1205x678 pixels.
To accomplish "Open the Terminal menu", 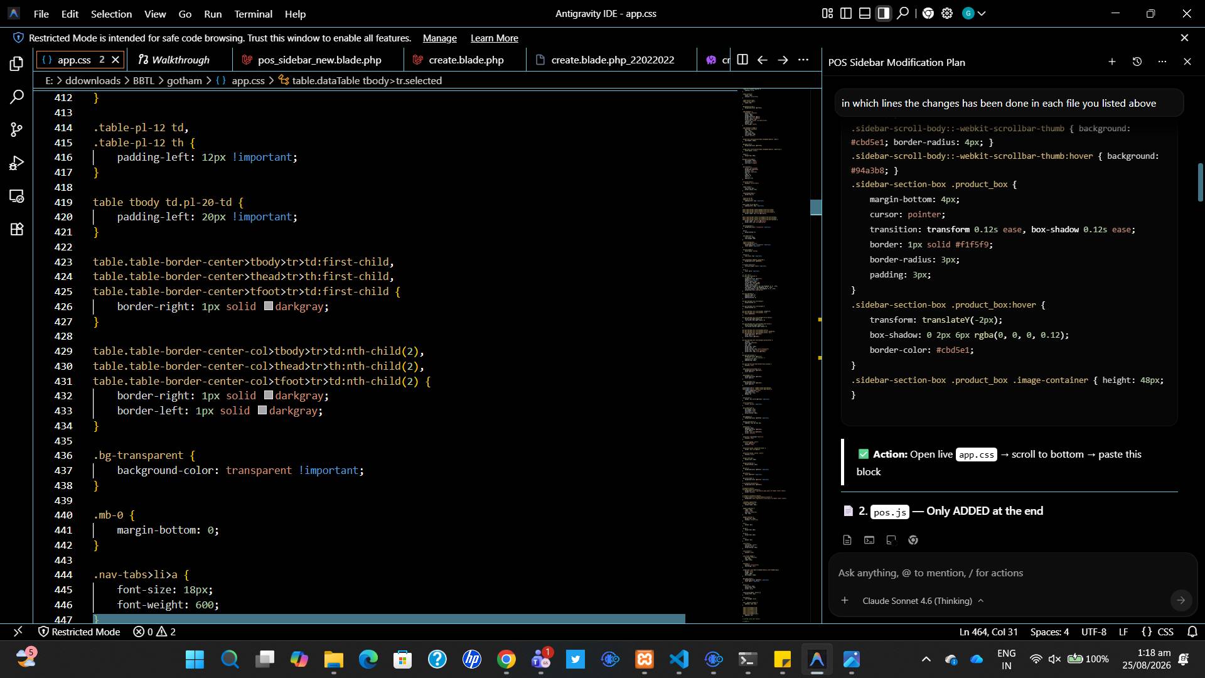I will click(253, 14).
